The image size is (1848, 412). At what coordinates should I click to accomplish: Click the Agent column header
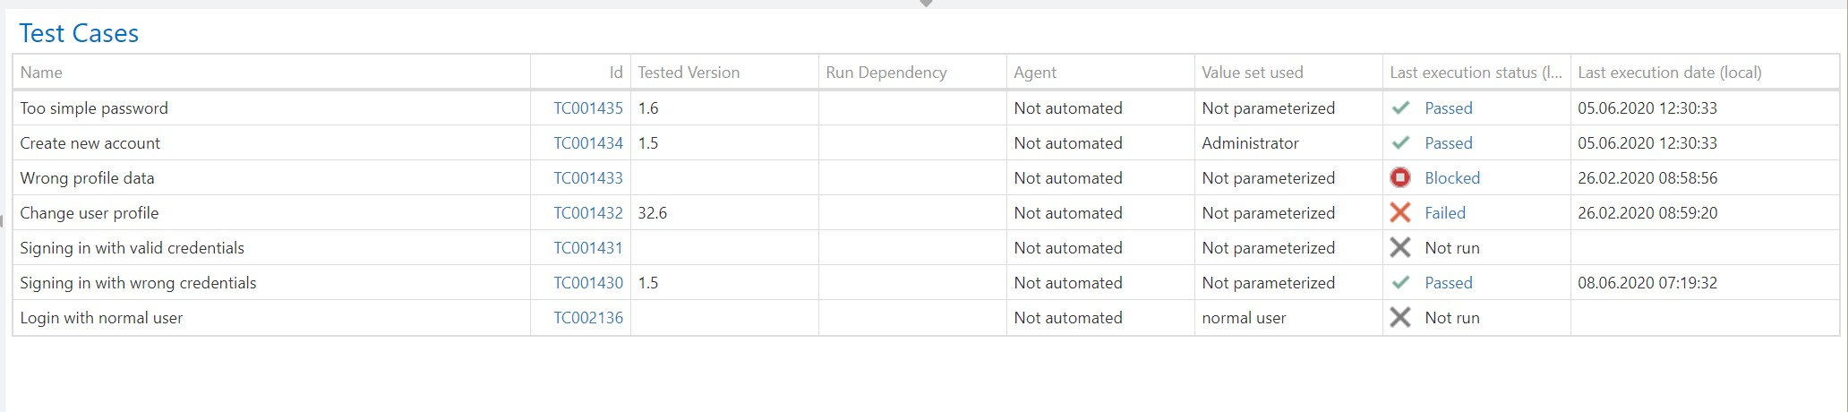[x=1035, y=73]
